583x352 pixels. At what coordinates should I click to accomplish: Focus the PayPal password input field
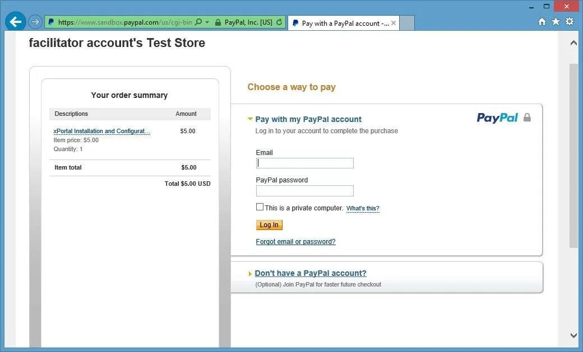(x=304, y=191)
